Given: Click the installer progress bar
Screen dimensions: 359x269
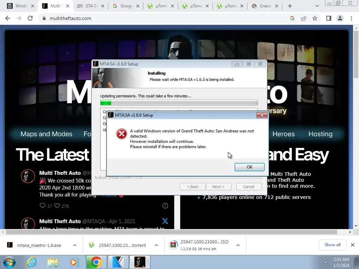Looking at the screenshot, I should click(x=179, y=103).
